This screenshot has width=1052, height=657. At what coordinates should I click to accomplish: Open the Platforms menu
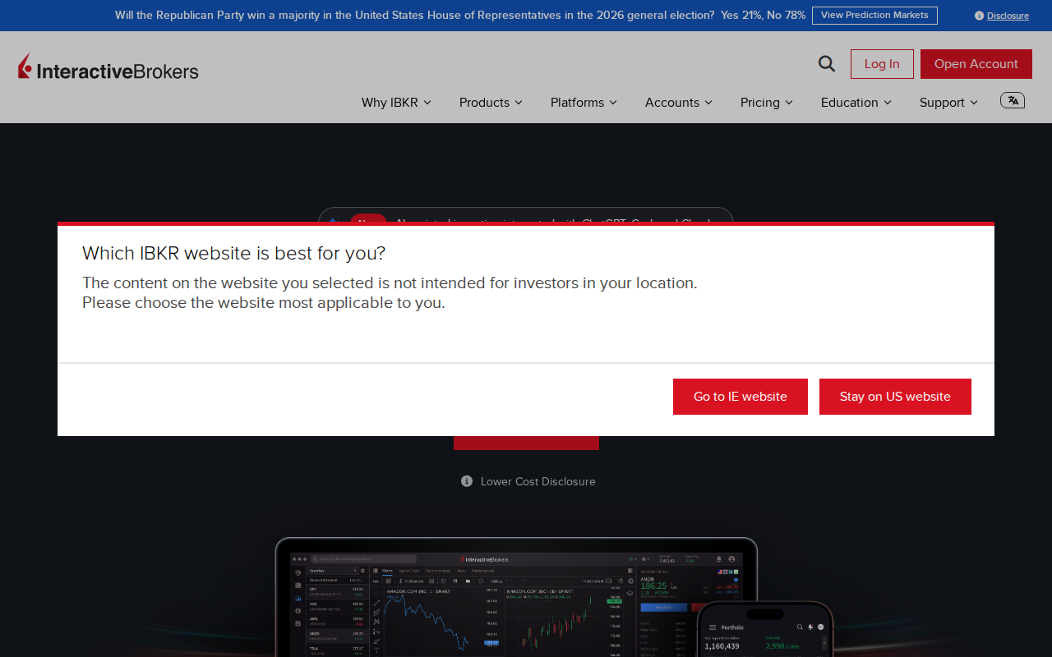coord(584,103)
